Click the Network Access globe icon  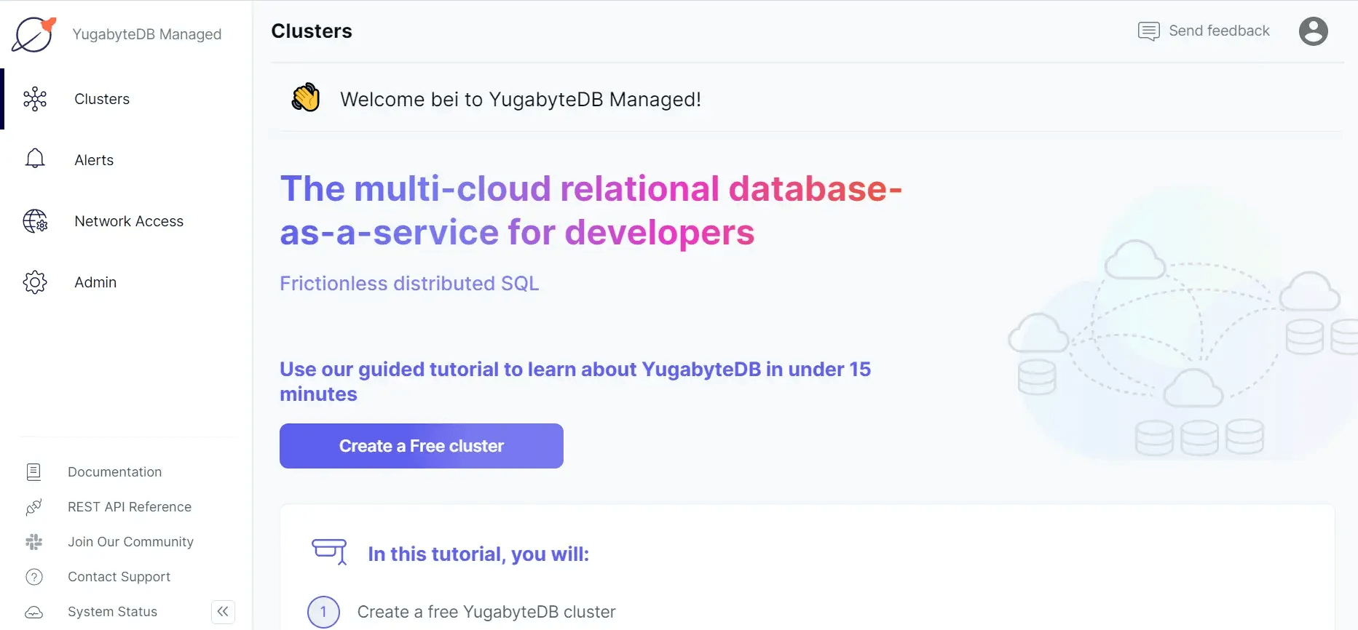[x=35, y=221]
